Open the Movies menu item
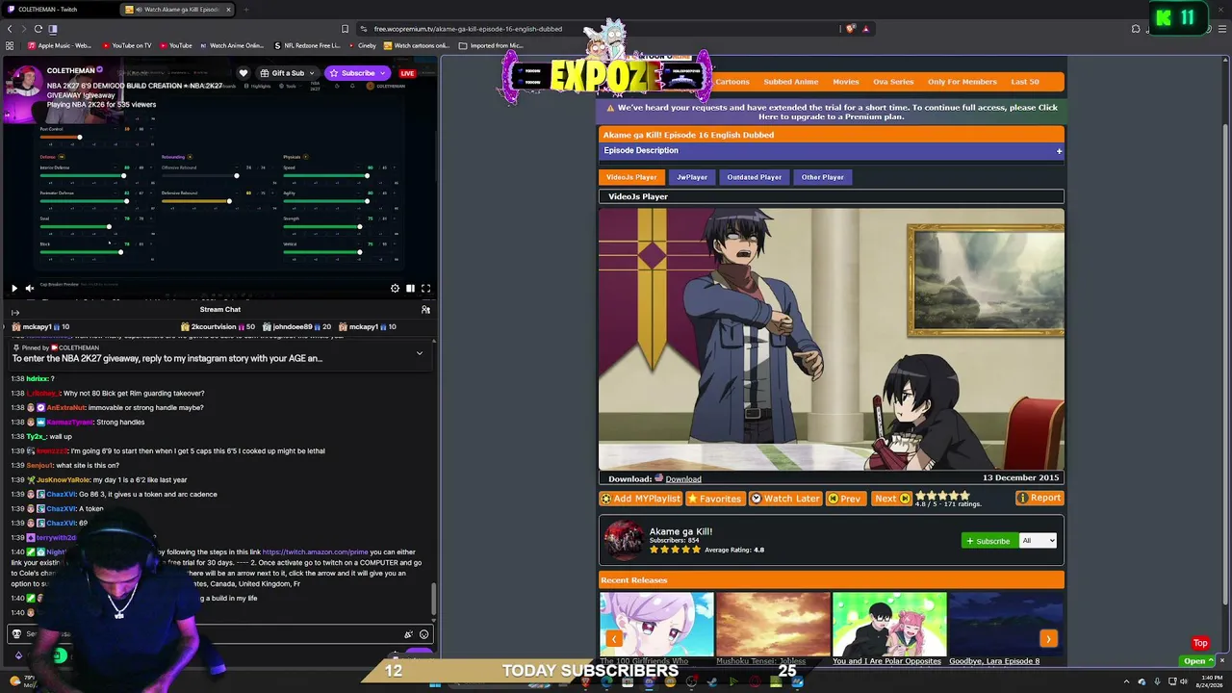 click(846, 82)
